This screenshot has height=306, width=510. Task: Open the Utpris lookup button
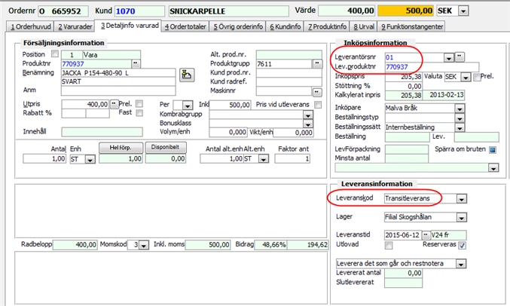click(x=114, y=104)
